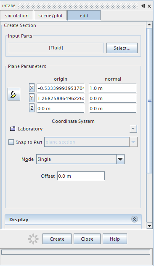Click the Help button
154x266 pixels.
coord(115,239)
